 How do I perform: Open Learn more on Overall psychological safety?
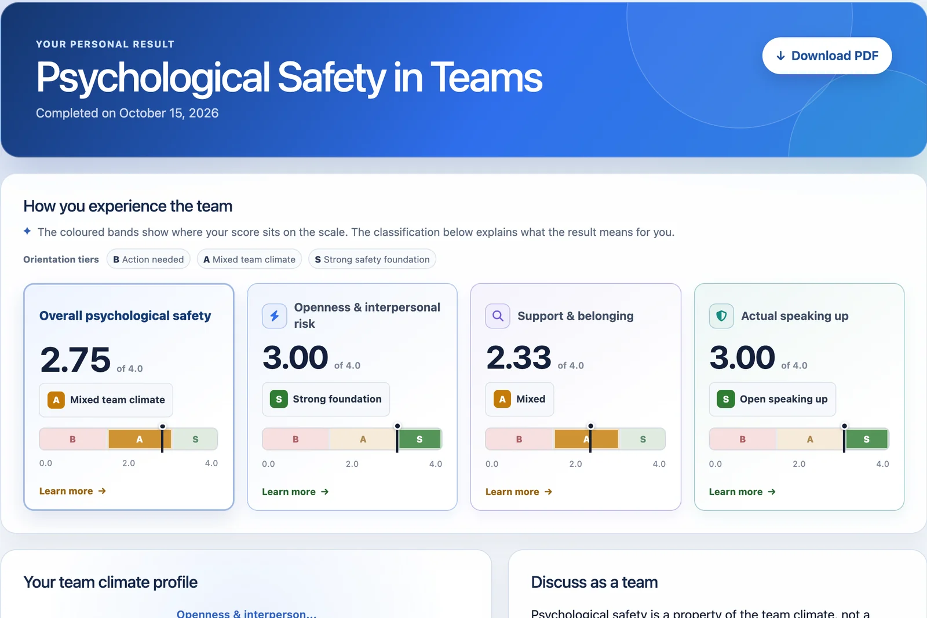72,491
